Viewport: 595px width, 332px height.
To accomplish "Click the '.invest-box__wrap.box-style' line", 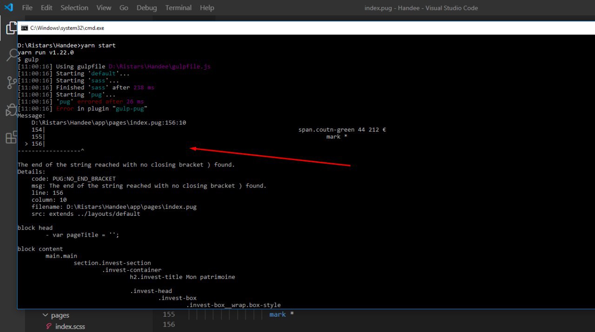I will [x=233, y=305].
